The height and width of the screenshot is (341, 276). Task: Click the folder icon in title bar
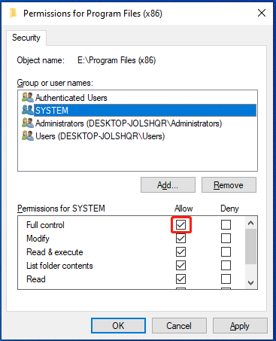(x=13, y=13)
